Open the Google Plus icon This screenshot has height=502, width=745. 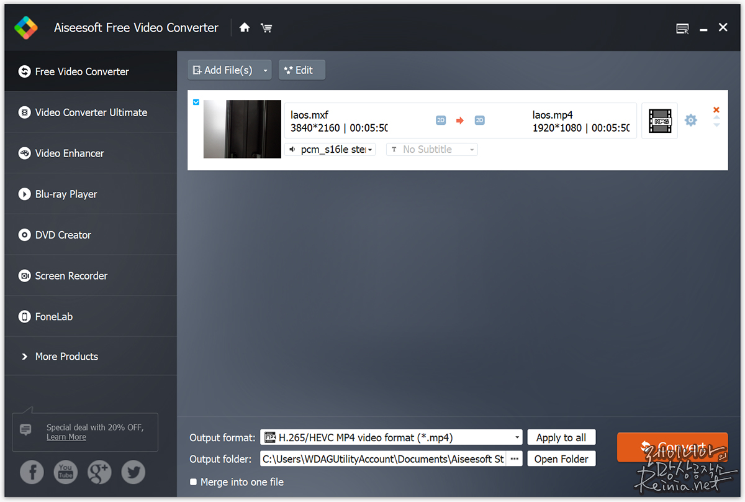(x=99, y=472)
